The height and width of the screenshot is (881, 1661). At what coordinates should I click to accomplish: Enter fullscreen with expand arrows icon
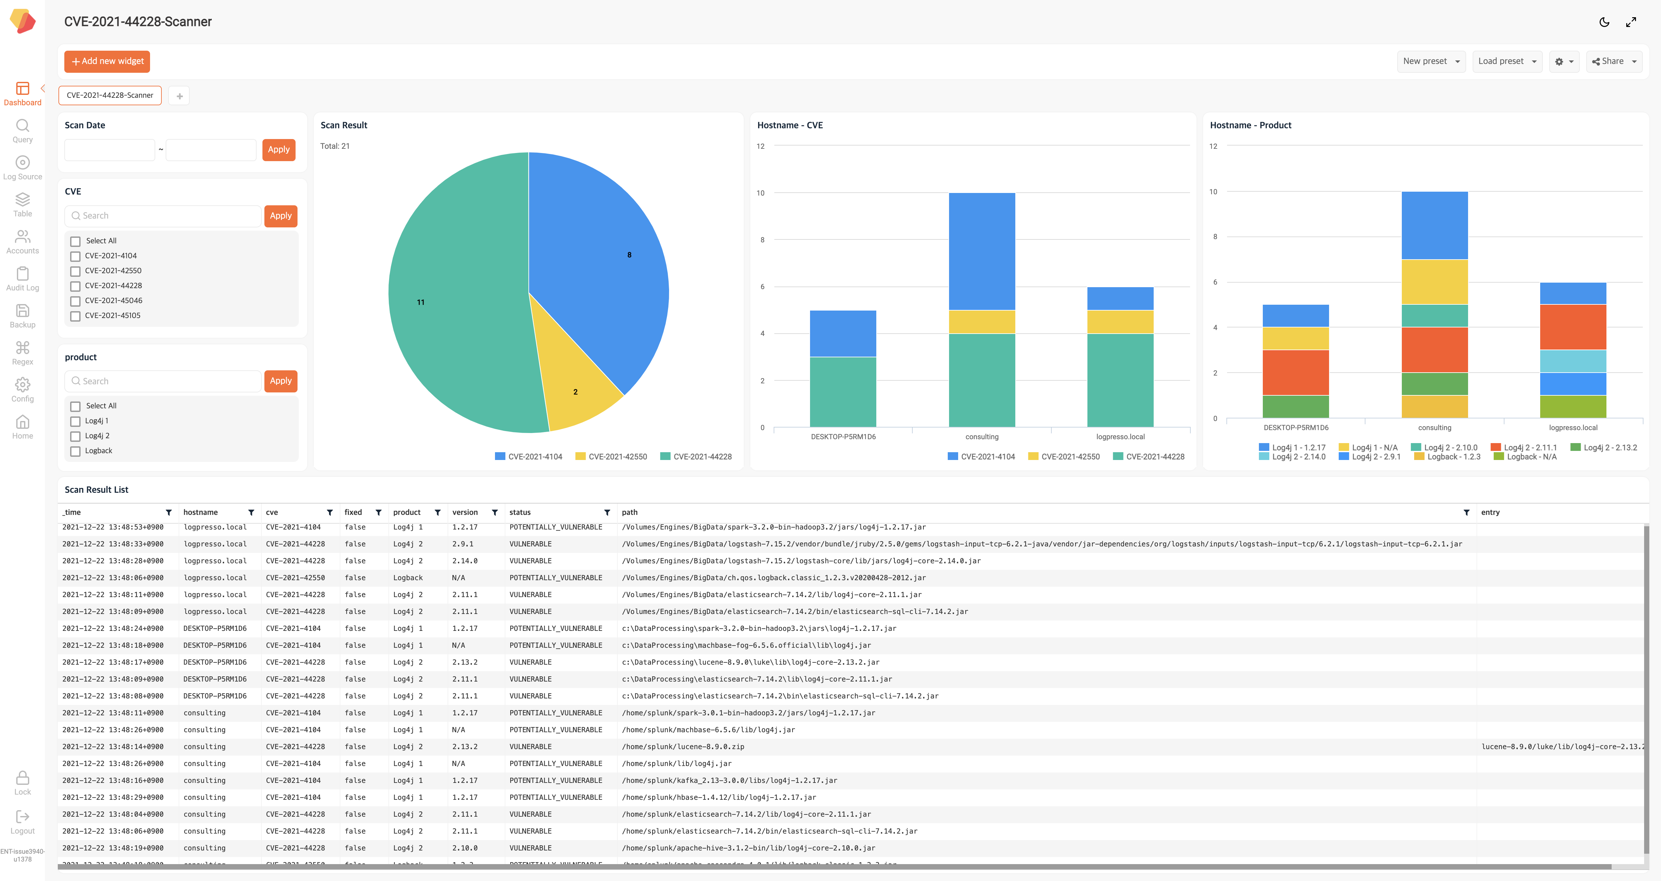(1631, 22)
